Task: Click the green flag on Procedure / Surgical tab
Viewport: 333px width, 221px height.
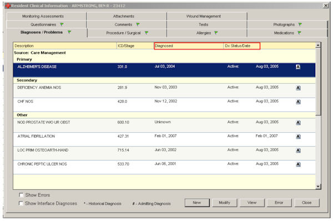Action: pos(147,33)
